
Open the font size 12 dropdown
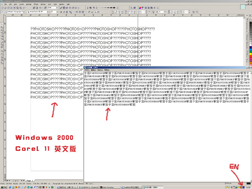coord(57,12)
